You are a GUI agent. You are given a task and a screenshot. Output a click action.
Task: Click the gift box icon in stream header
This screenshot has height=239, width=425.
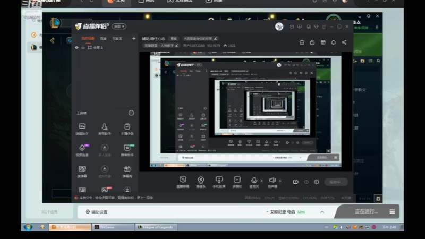tap(302, 42)
